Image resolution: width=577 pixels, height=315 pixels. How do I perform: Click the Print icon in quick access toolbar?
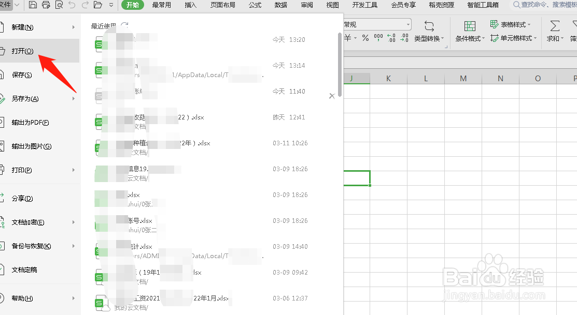[46, 5]
